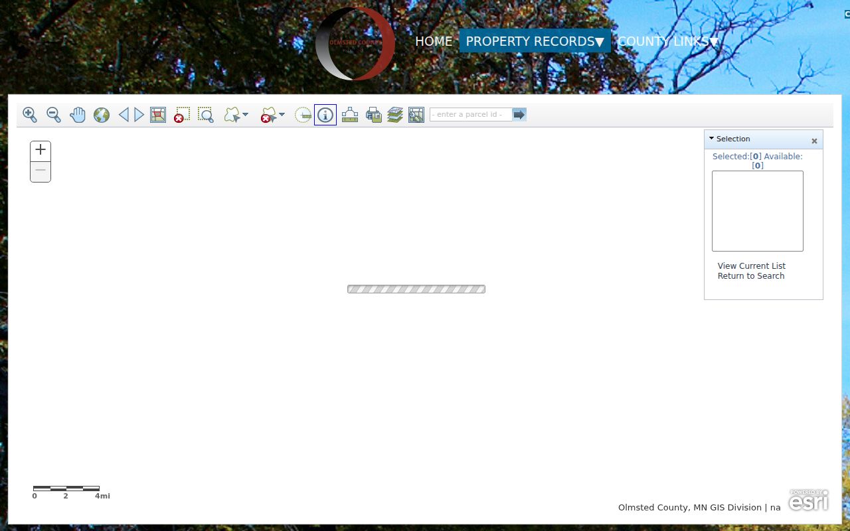Screen dimensions: 850x531
Task: Click the map zoom in plus button
Action: (x=41, y=151)
